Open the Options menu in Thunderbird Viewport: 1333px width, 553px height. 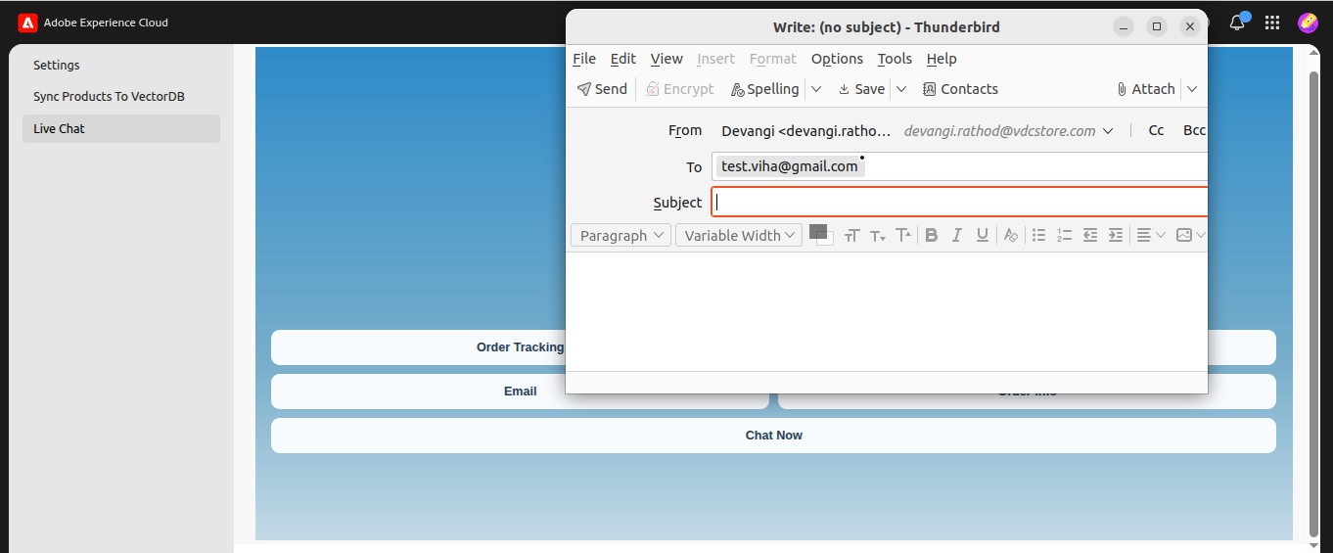[x=837, y=59]
